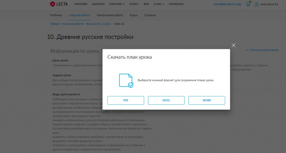Download lesson plan as WORD

(207, 100)
